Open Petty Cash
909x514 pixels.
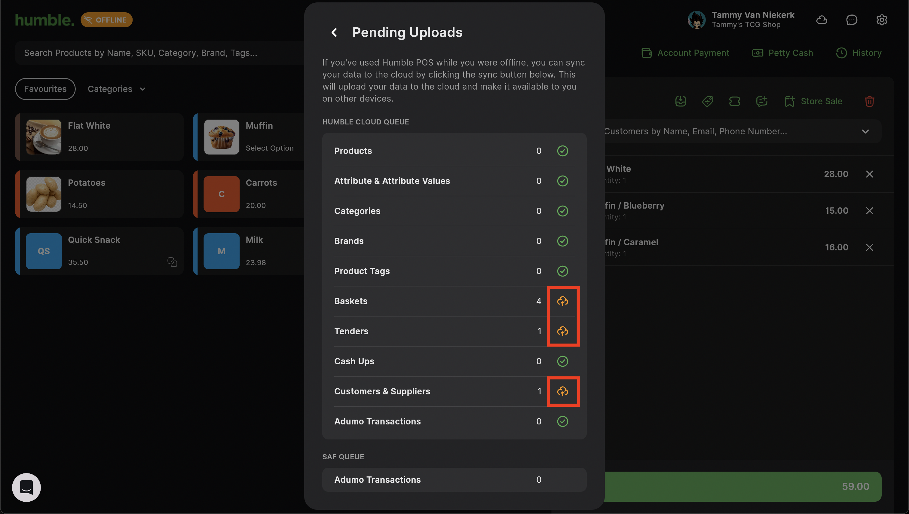783,53
